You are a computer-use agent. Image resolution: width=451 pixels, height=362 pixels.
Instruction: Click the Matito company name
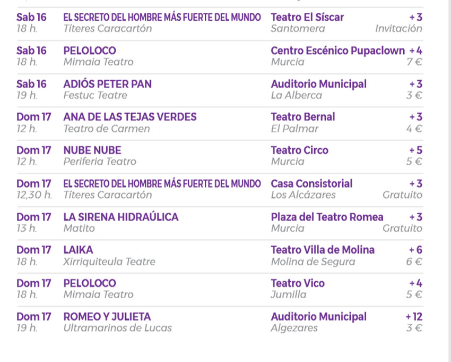pyautogui.click(x=79, y=229)
